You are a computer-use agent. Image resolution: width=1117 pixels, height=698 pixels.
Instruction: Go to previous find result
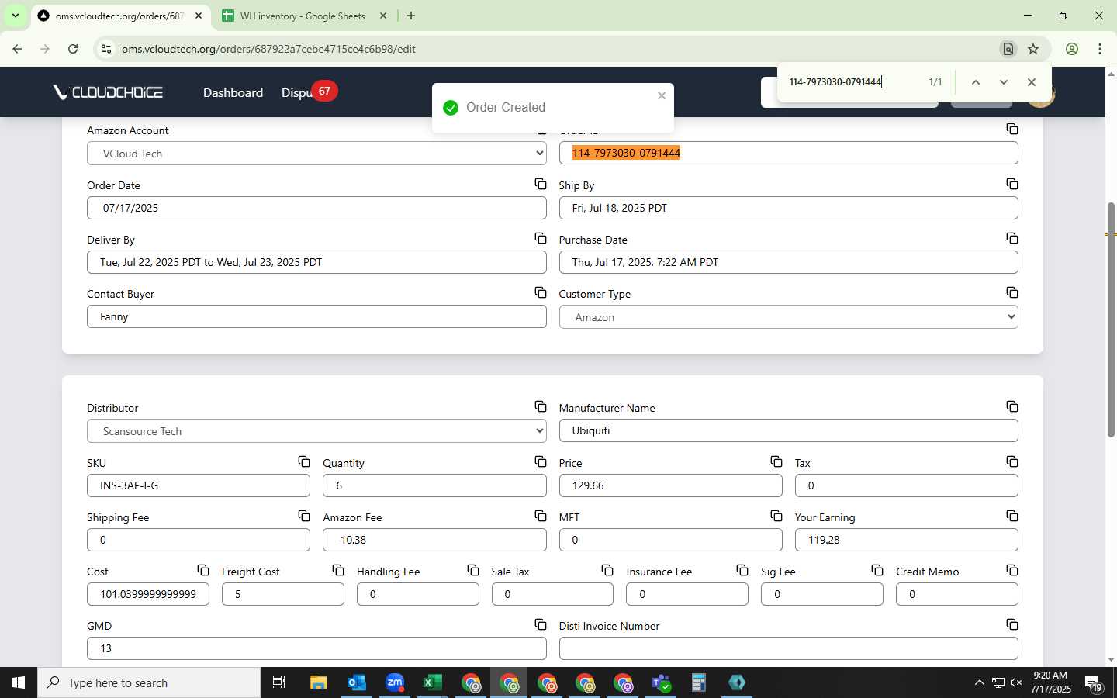976,81
